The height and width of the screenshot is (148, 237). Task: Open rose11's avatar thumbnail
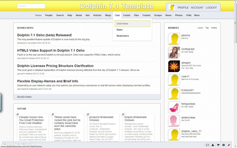coord(174,80)
